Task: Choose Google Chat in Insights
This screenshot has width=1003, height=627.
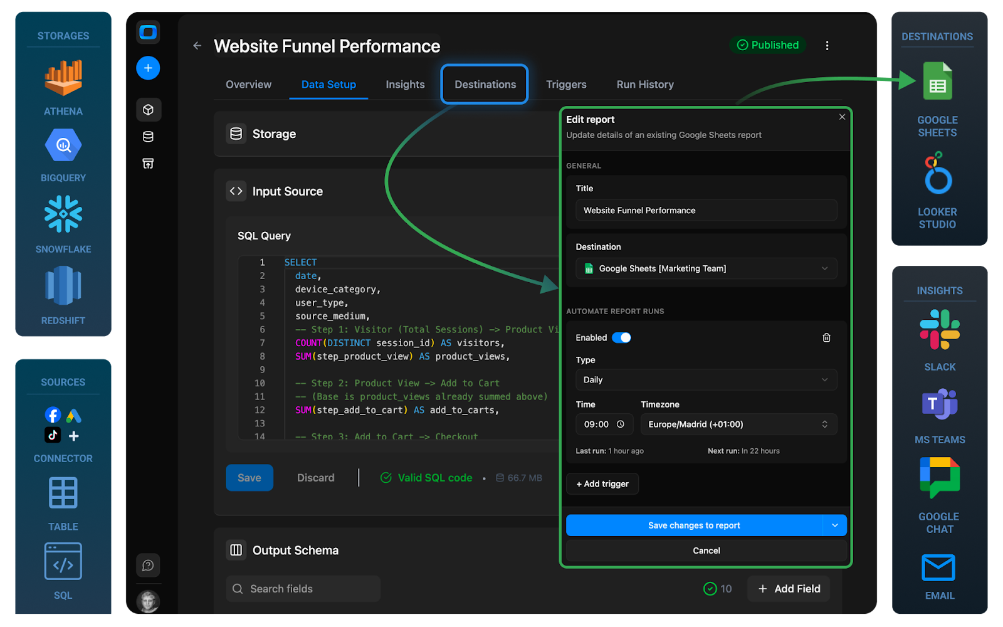Action: 938,478
